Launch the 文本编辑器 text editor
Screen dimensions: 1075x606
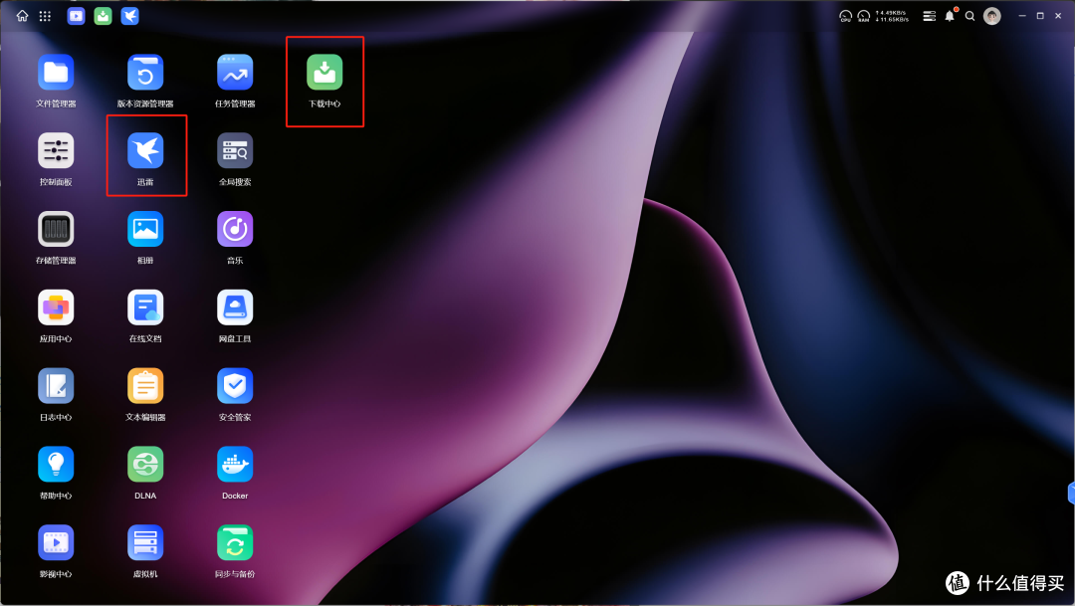(145, 386)
